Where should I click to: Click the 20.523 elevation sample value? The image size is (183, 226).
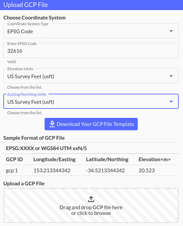point(146,171)
